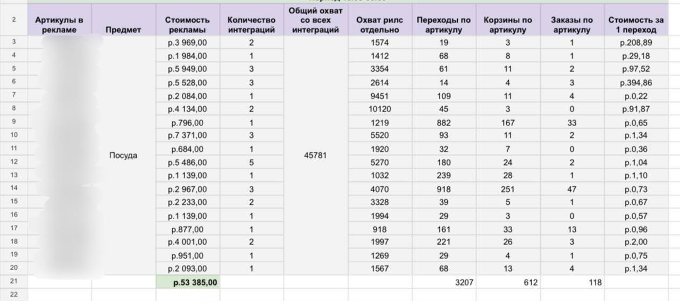Select the total transitions cell 3207
Image resolution: width=680 pixels, height=301 pixels.
[444, 282]
